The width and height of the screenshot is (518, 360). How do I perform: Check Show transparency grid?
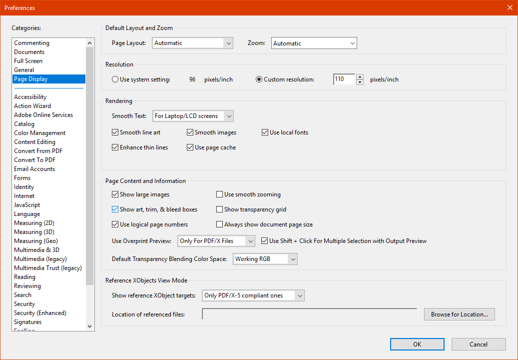coord(219,209)
